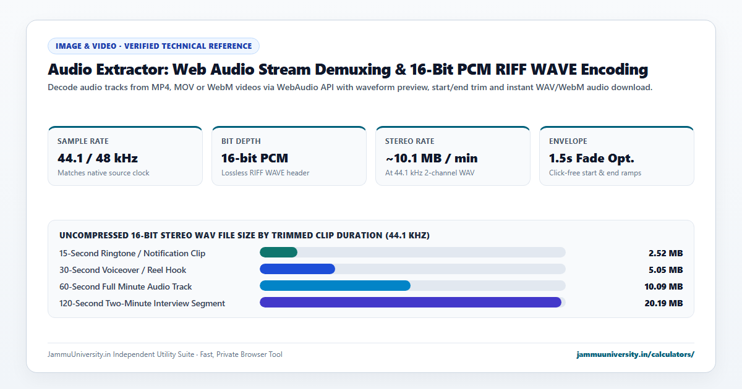The width and height of the screenshot is (742, 389).
Task: Click the 16-bit PCM value
Action: 255,158
